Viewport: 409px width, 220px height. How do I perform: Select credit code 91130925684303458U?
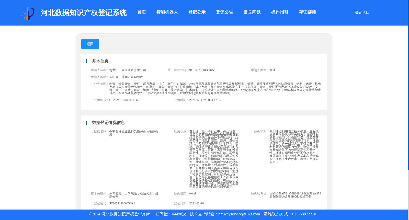[x=203, y=70]
